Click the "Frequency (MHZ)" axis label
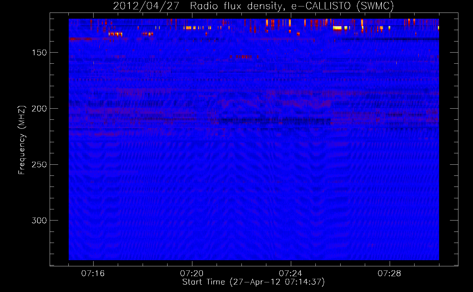The image size is (473, 292). tap(22, 140)
